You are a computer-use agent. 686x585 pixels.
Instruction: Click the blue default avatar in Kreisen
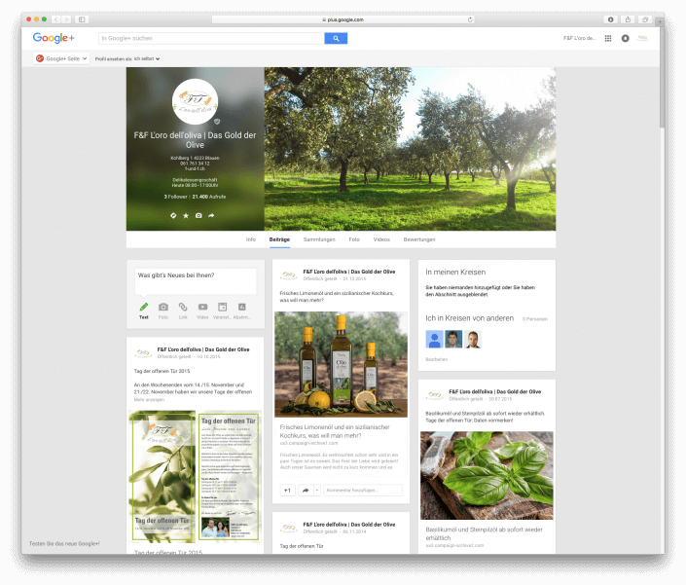click(x=434, y=340)
